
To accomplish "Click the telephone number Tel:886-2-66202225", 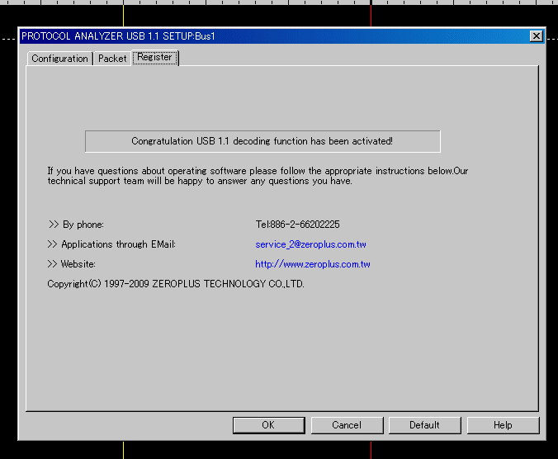I will (297, 225).
